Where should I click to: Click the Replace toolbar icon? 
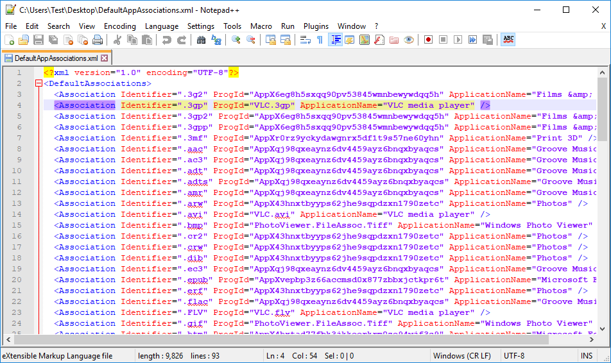tap(216, 40)
